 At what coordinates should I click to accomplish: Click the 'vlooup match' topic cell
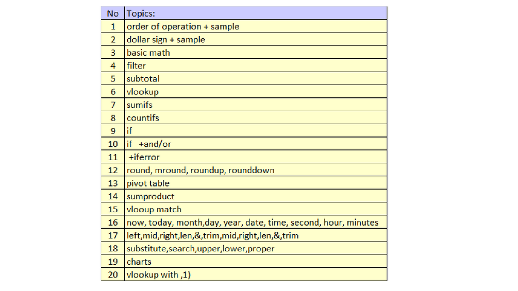tap(256, 209)
